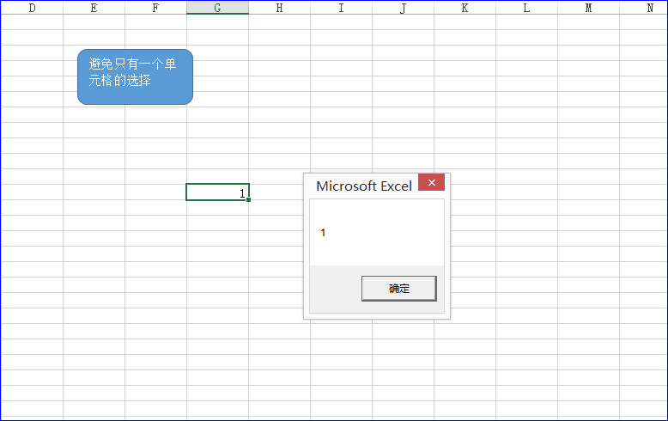Viewport: 668px width, 421px height.
Task: Click the selected cell containing 1
Action: tap(217, 192)
